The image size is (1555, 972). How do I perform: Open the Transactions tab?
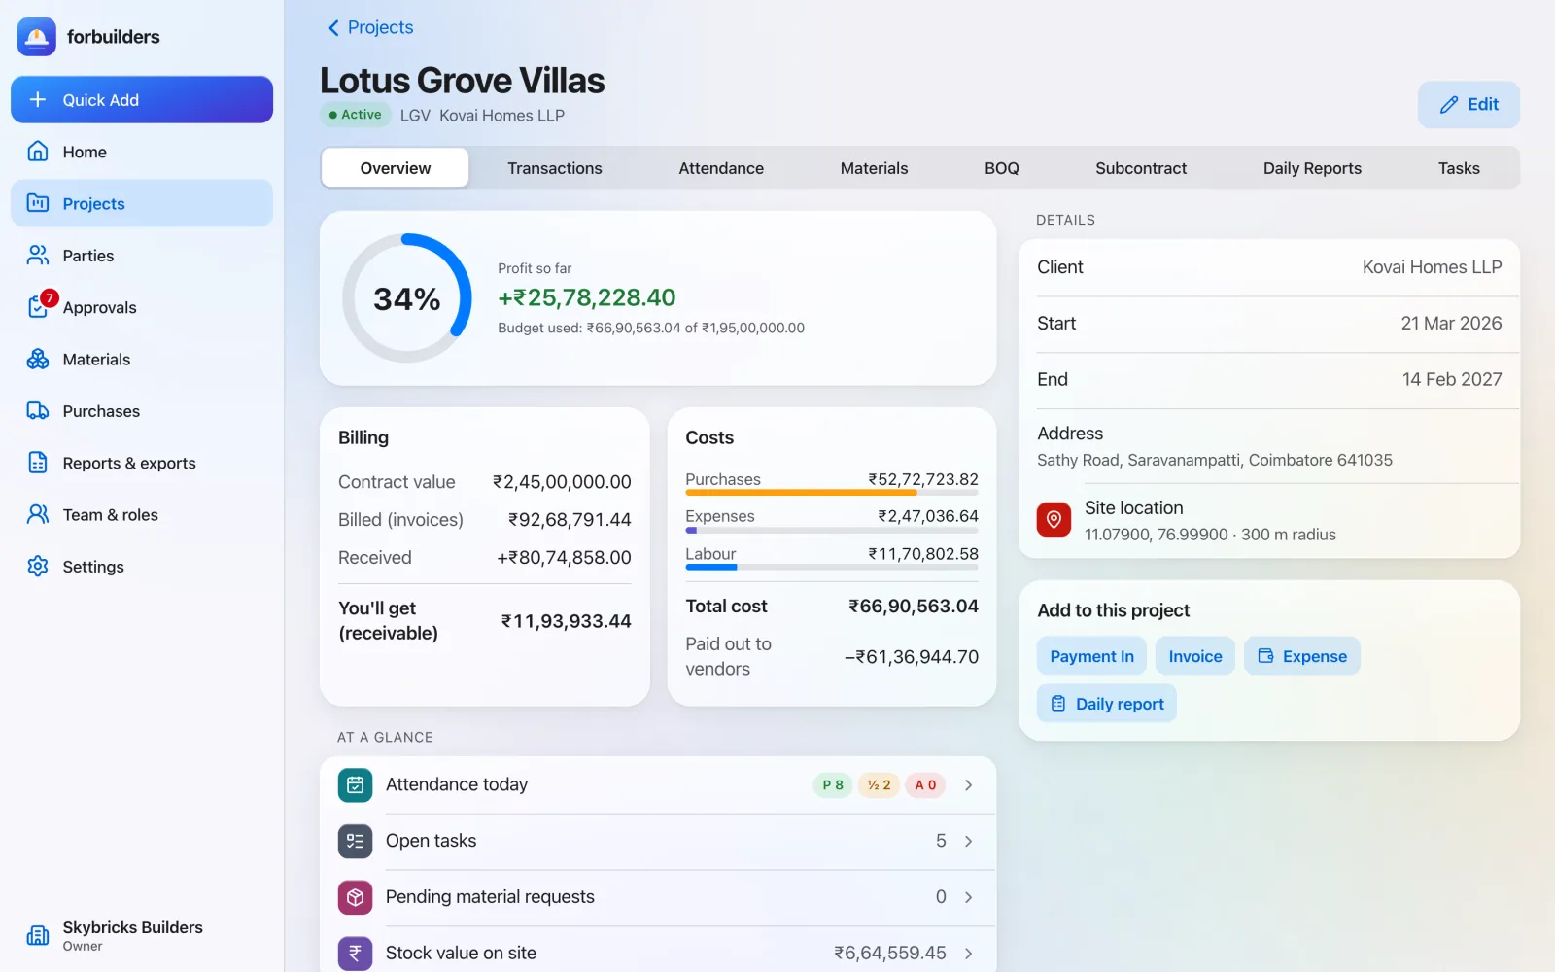[555, 168]
